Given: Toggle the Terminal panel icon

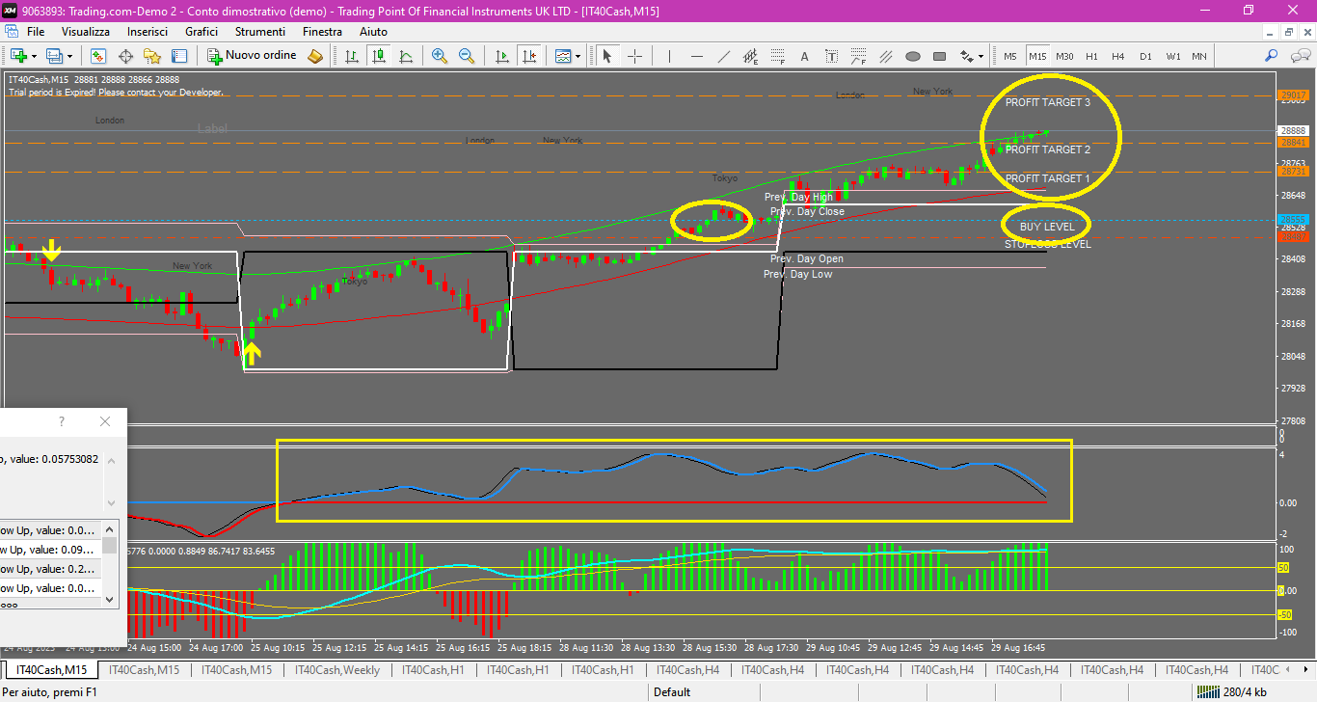Looking at the screenshot, I should tap(179, 56).
